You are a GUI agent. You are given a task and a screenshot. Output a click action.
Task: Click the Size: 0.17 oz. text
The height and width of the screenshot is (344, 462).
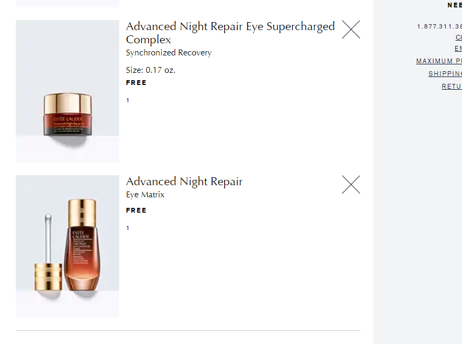(150, 70)
